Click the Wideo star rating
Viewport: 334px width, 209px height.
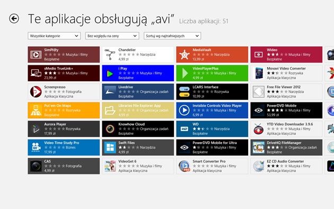277,55
